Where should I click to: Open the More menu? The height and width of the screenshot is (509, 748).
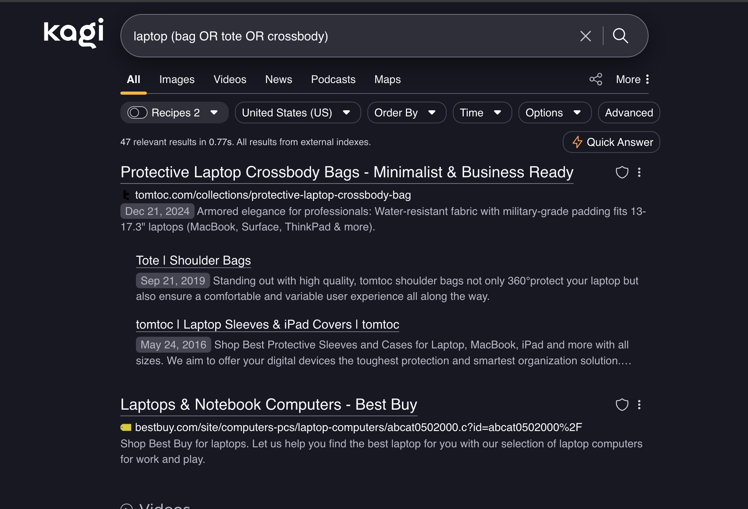(632, 79)
